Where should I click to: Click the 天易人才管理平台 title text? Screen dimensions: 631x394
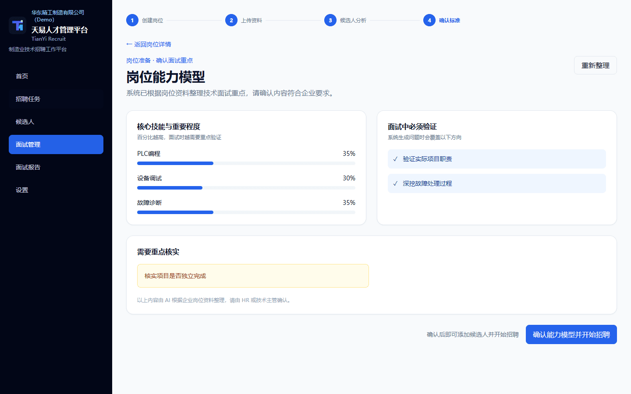click(60, 30)
